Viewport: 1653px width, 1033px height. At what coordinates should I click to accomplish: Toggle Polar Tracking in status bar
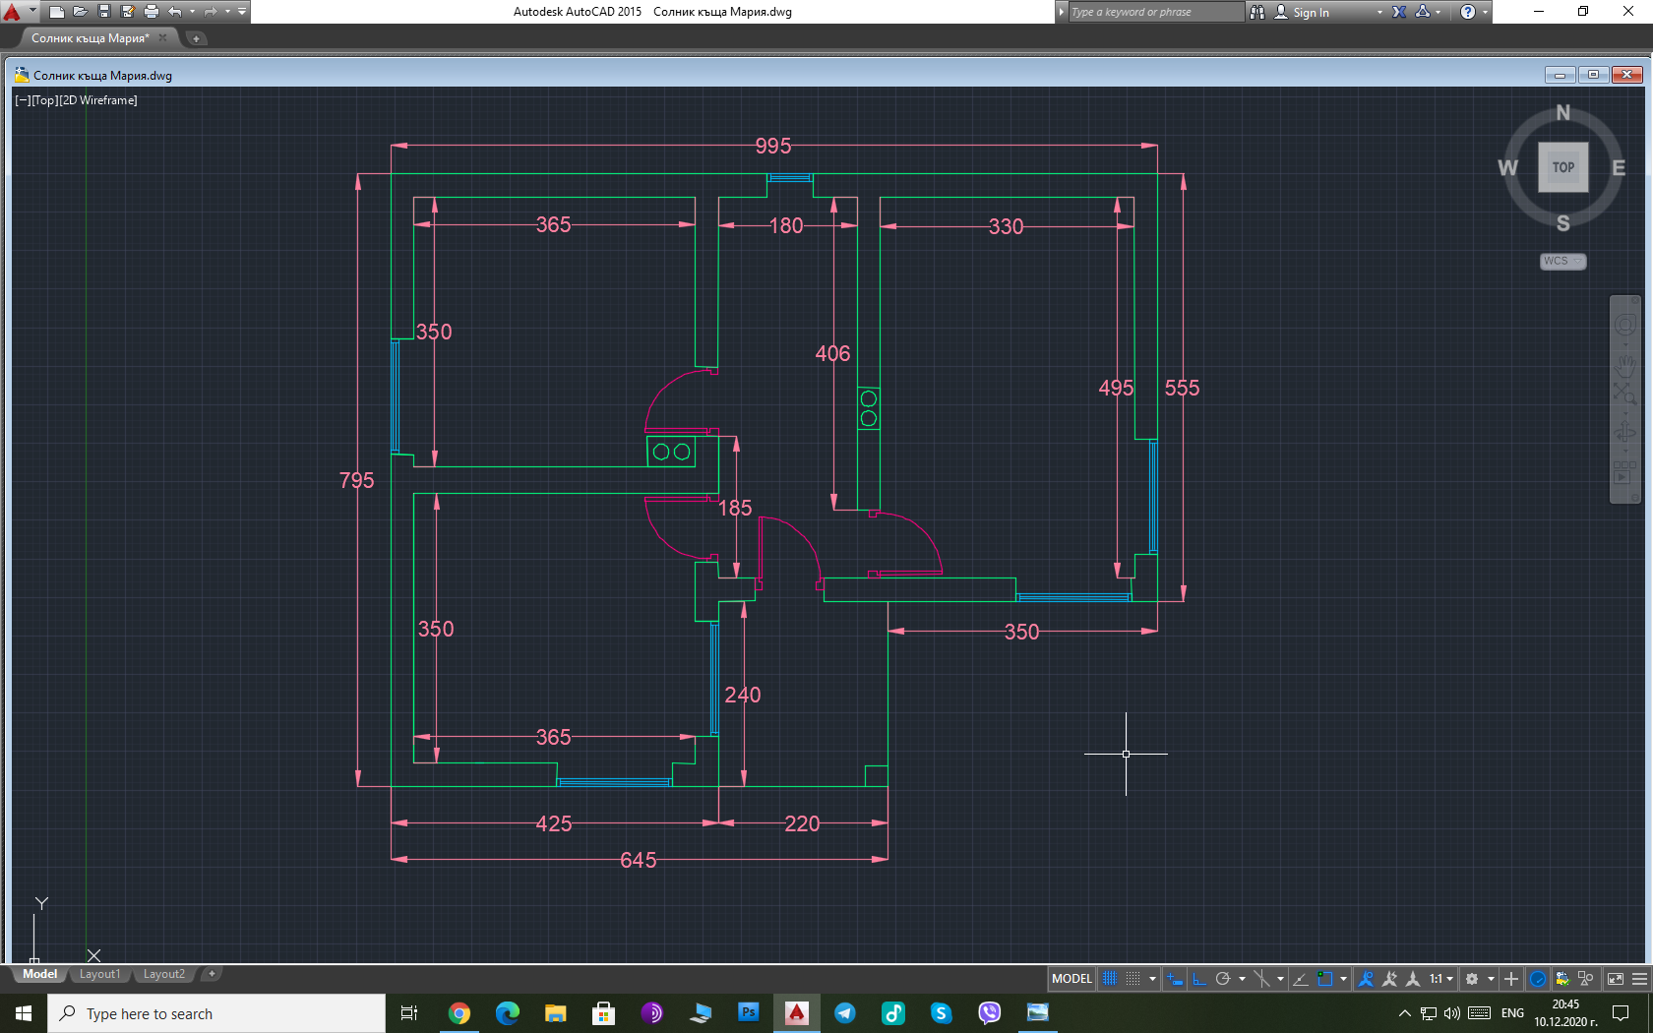(1223, 979)
